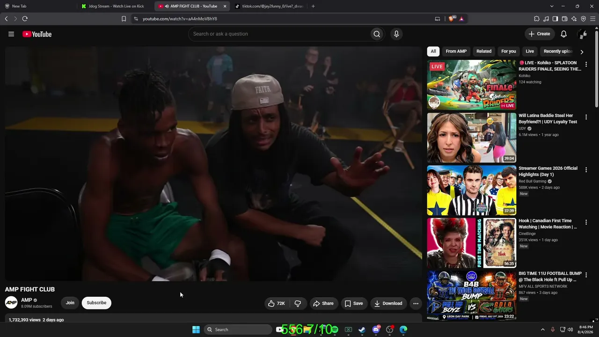This screenshot has height=337, width=599.
Task: Open the Will Latina Baddie video thumbnail
Action: (x=472, y=138)
